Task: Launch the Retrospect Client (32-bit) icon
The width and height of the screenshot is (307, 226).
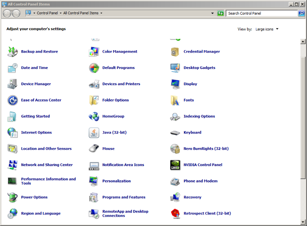Action: tap(175, 214)
